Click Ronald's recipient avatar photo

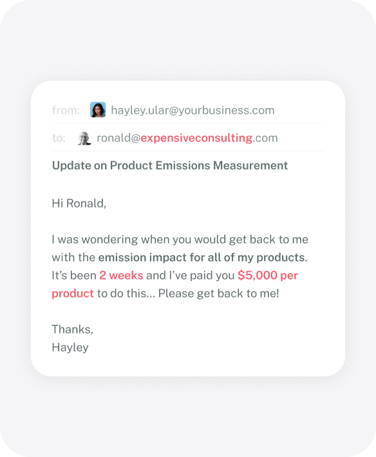[84, 138]
